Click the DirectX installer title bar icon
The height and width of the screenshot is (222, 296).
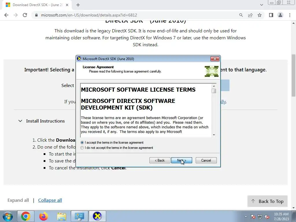click(79, 59)
